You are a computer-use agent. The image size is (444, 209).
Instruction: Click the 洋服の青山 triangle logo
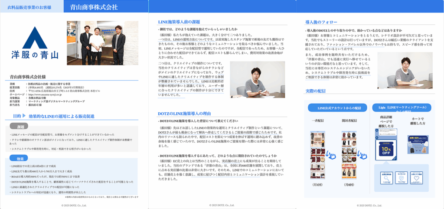pos(34,38)
